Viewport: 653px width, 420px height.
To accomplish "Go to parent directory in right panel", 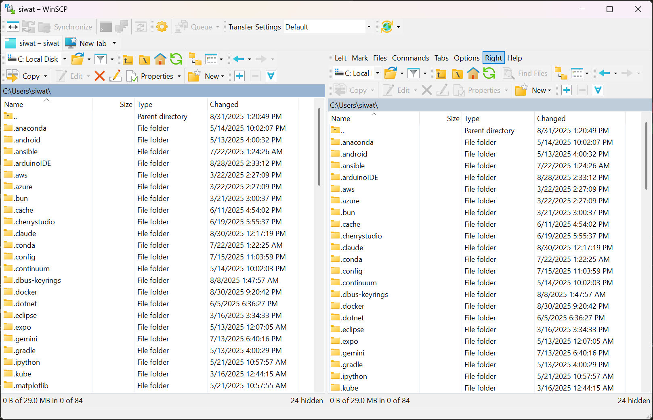I will (x=441, y=73).
